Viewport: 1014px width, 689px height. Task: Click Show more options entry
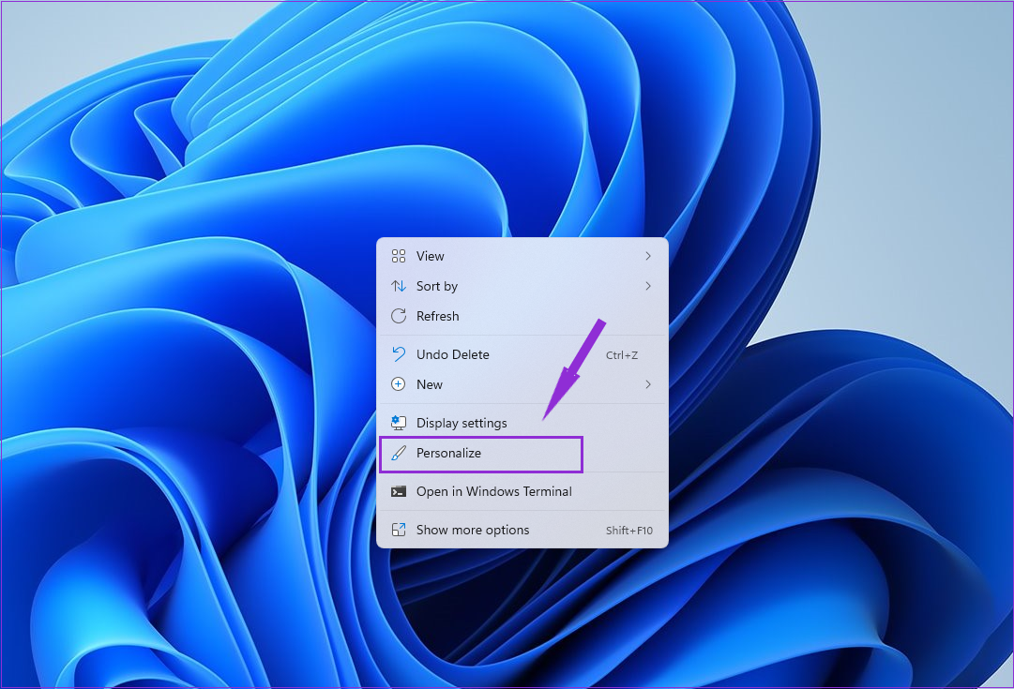(471, 530)
